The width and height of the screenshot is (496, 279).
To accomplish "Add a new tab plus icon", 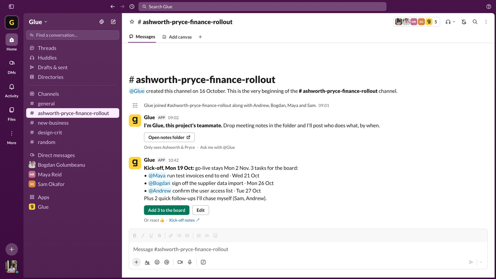I will tap(200, 37).
